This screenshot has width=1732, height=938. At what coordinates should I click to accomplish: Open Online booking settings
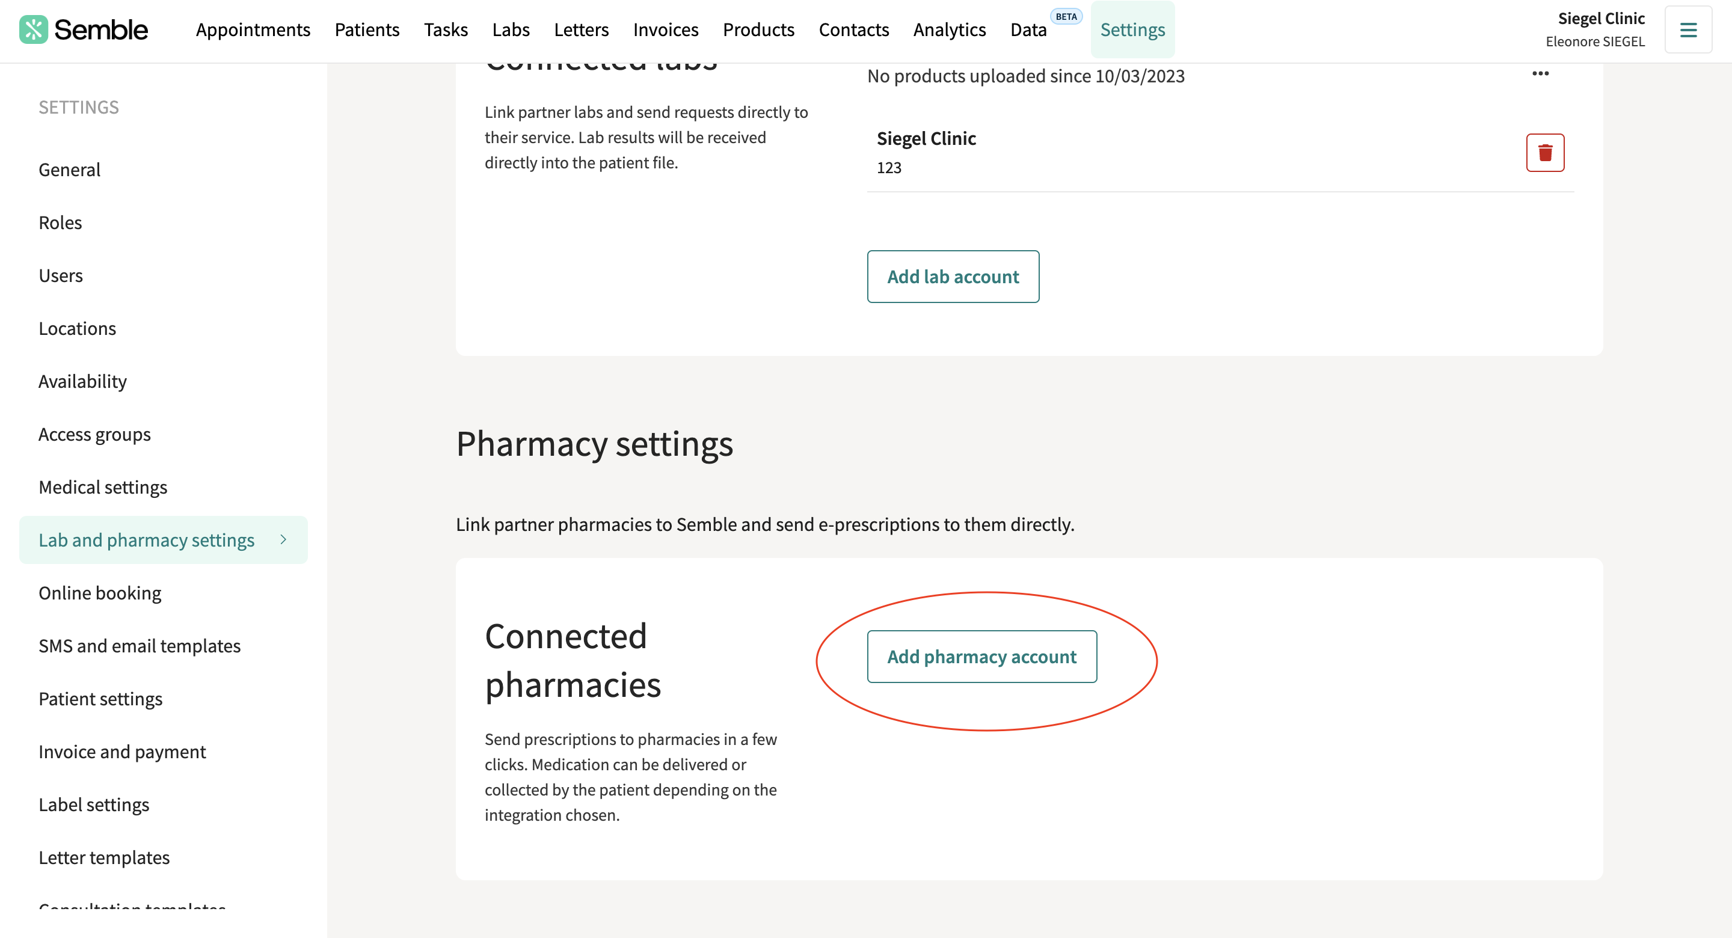[x=99, y=592]
